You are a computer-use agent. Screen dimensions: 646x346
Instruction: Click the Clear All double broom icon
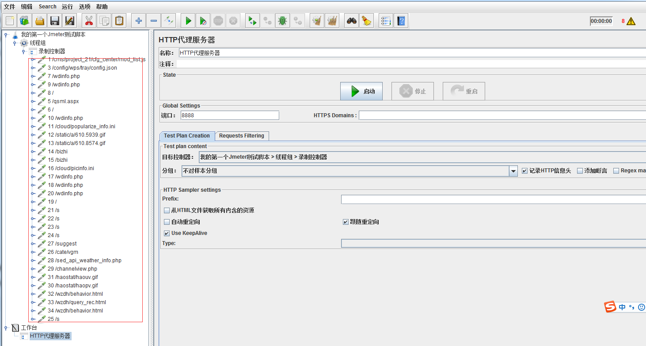(x=332, y=20)
